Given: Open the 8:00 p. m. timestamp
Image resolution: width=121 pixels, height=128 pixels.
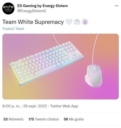Looking at the screenshot, I should 11,106.
